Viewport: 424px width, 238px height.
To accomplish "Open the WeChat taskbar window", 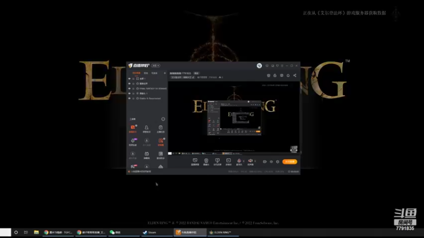I will pos(123,232).
